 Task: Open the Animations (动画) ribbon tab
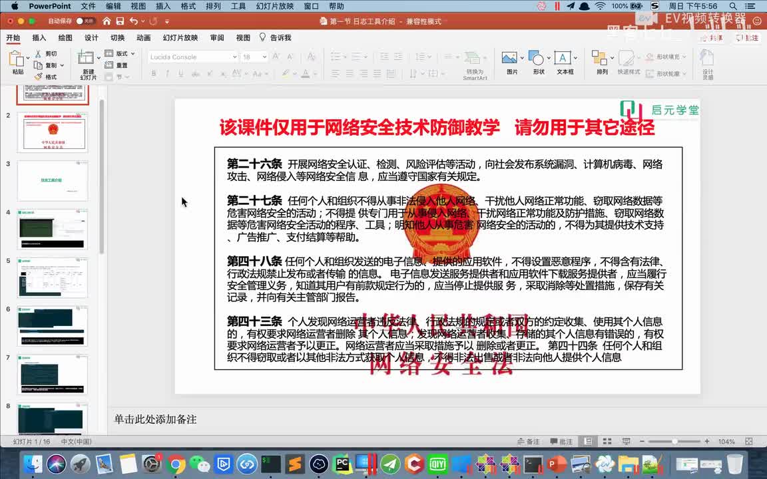click(x=143, y=38)
